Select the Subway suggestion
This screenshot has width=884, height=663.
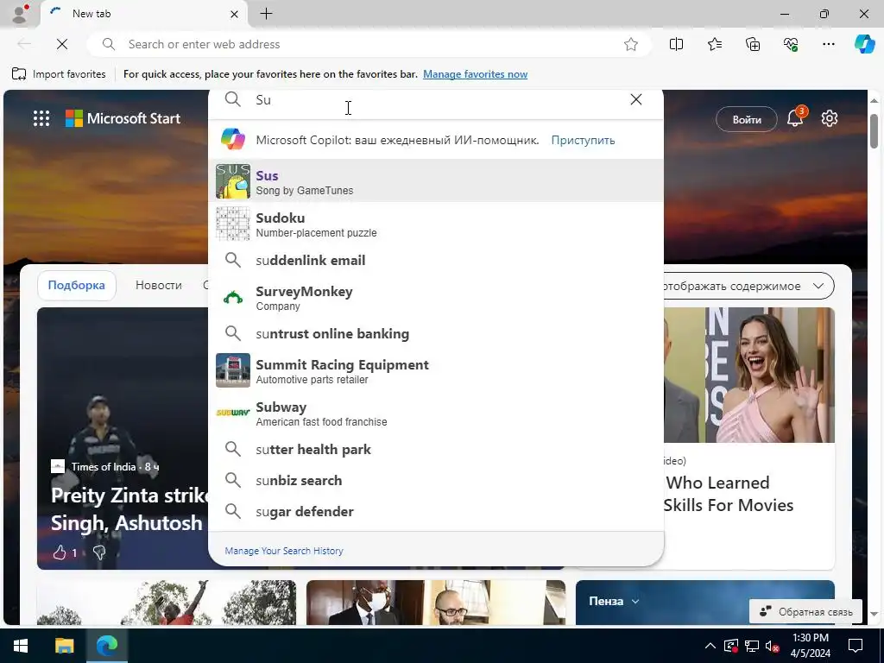[x=436, y=413]
